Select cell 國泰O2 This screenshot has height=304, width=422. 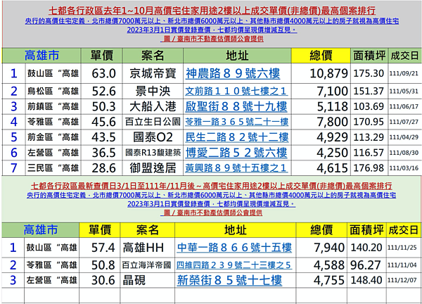click(153, 137)
